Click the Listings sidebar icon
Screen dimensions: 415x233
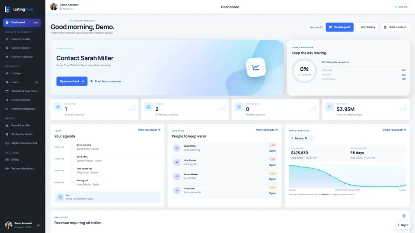[x=7, y=73]
